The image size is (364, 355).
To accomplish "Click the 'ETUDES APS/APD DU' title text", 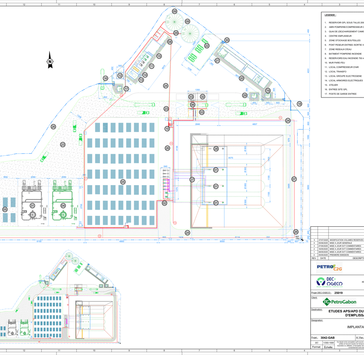I will tap(346, 311).
